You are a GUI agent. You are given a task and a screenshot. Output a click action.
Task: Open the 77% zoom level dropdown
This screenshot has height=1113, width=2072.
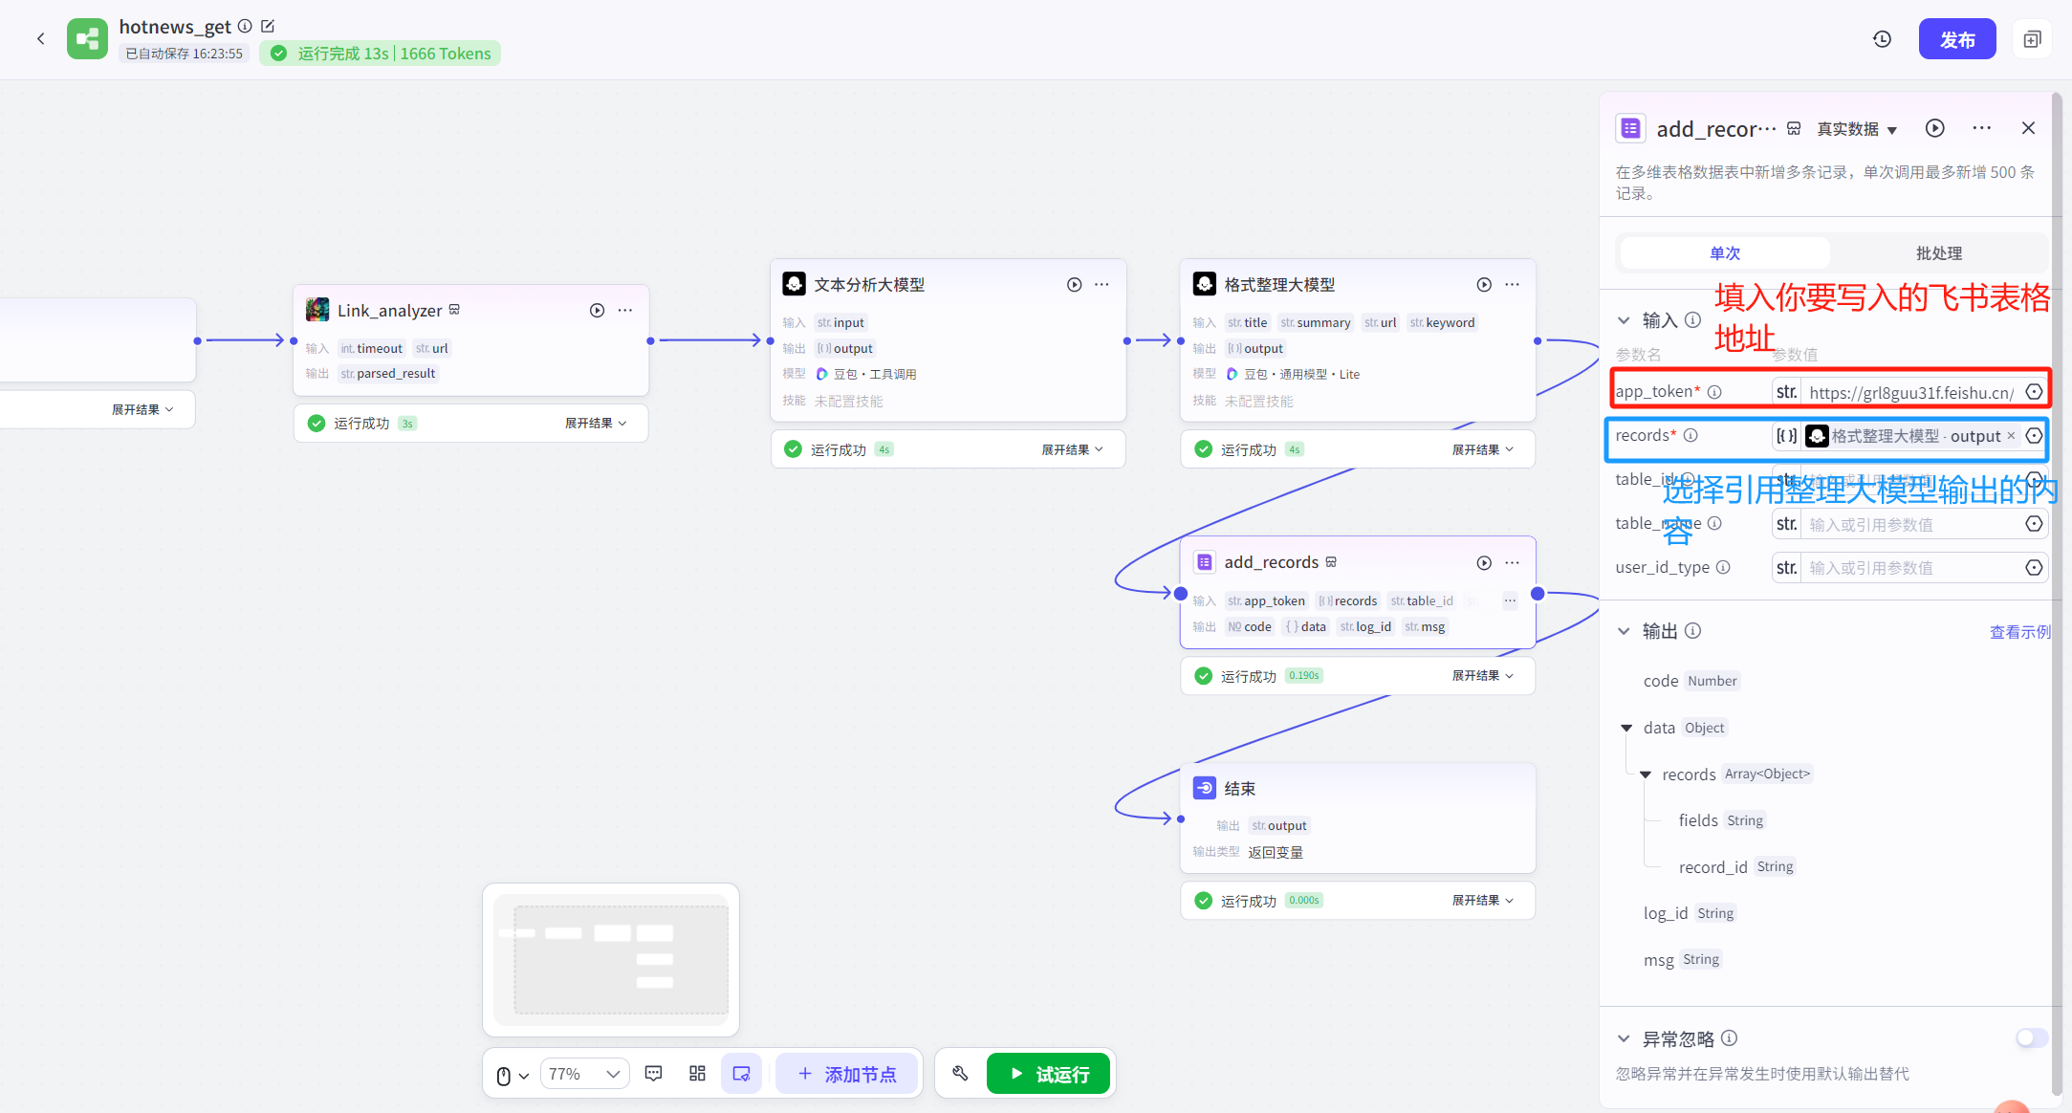[585, 1074]
